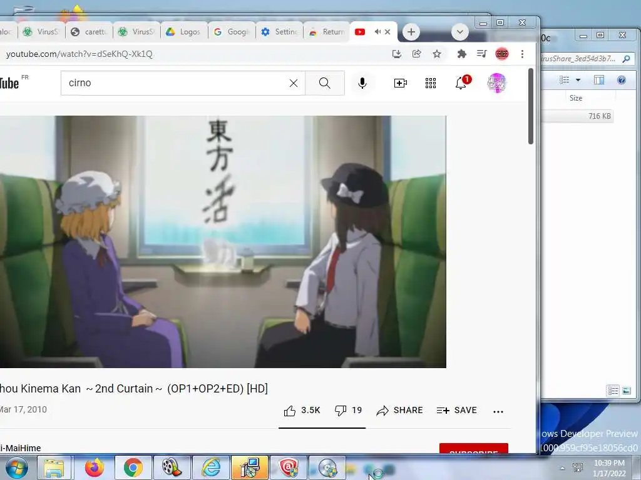
Task: Share the YouTube video
Action: 399,410
